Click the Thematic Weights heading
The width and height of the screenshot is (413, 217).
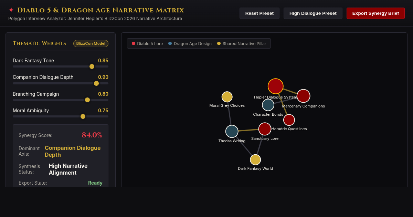(x=39, y=43)
